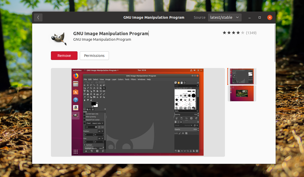This screenshot has width=304, height=177.
Task: Go back using the header back arrow
Action: (38, 17)
